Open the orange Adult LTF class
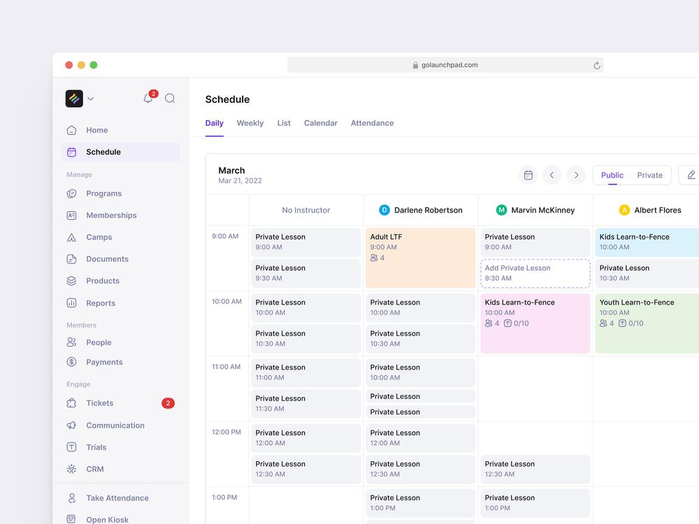 (420, 258)
